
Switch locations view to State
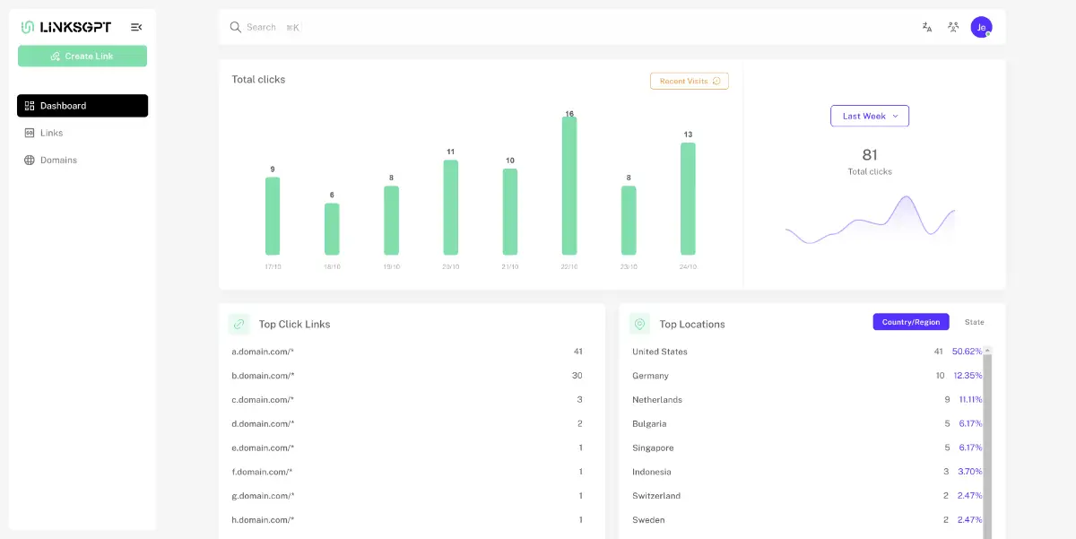975,321
